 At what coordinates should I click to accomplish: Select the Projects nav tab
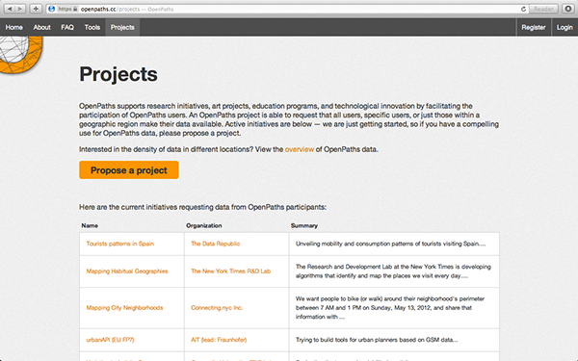tap(122, 27)
